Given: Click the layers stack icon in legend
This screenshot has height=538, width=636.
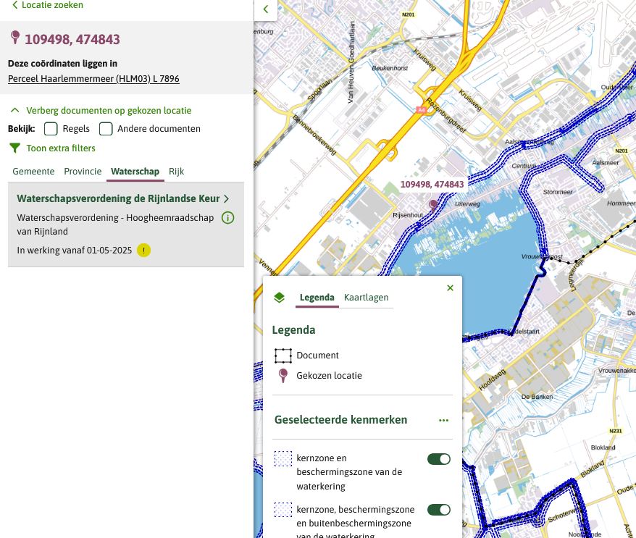Looking at the screenshot, I should pos(280,298).
